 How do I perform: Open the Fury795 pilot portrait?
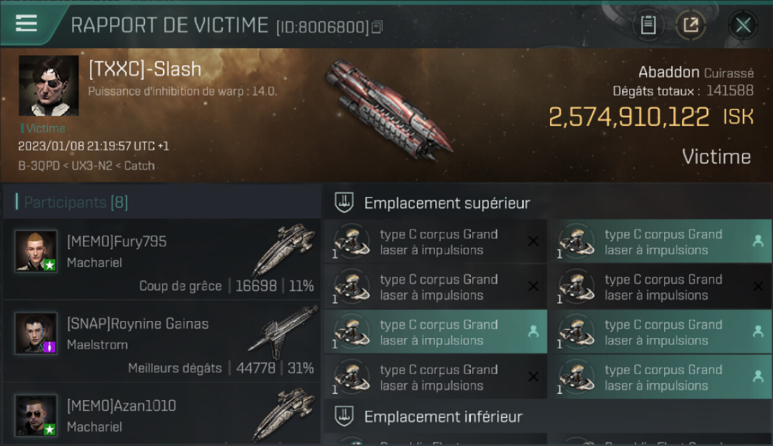36,251
